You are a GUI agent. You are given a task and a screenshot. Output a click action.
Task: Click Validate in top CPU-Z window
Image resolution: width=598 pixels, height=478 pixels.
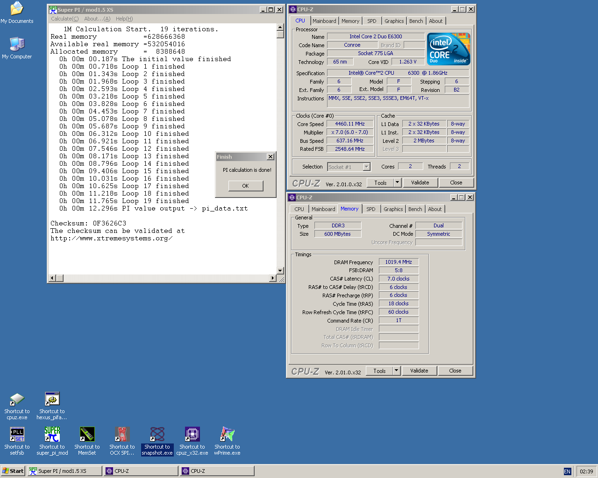pos(420,183)
